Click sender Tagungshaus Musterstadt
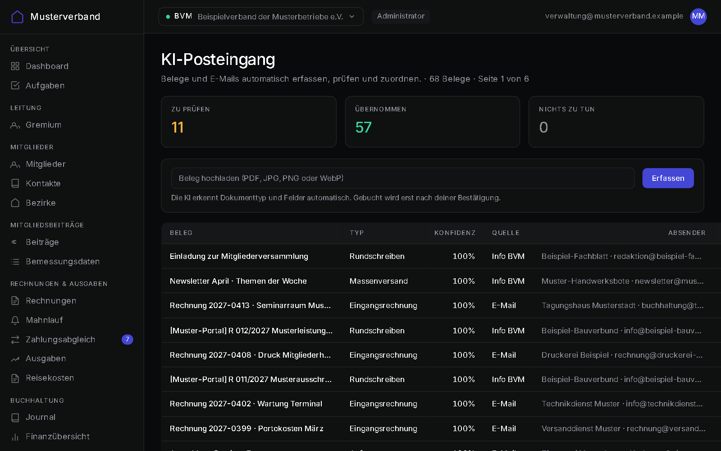The width and height of the screenshot is (721, 451). (x=622, y=305)
